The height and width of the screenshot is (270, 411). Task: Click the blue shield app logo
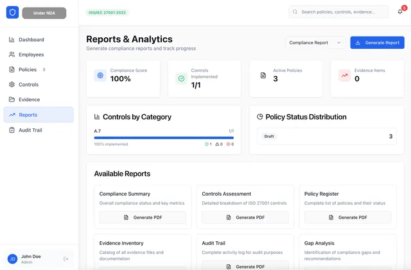click(x=12, y=12)
